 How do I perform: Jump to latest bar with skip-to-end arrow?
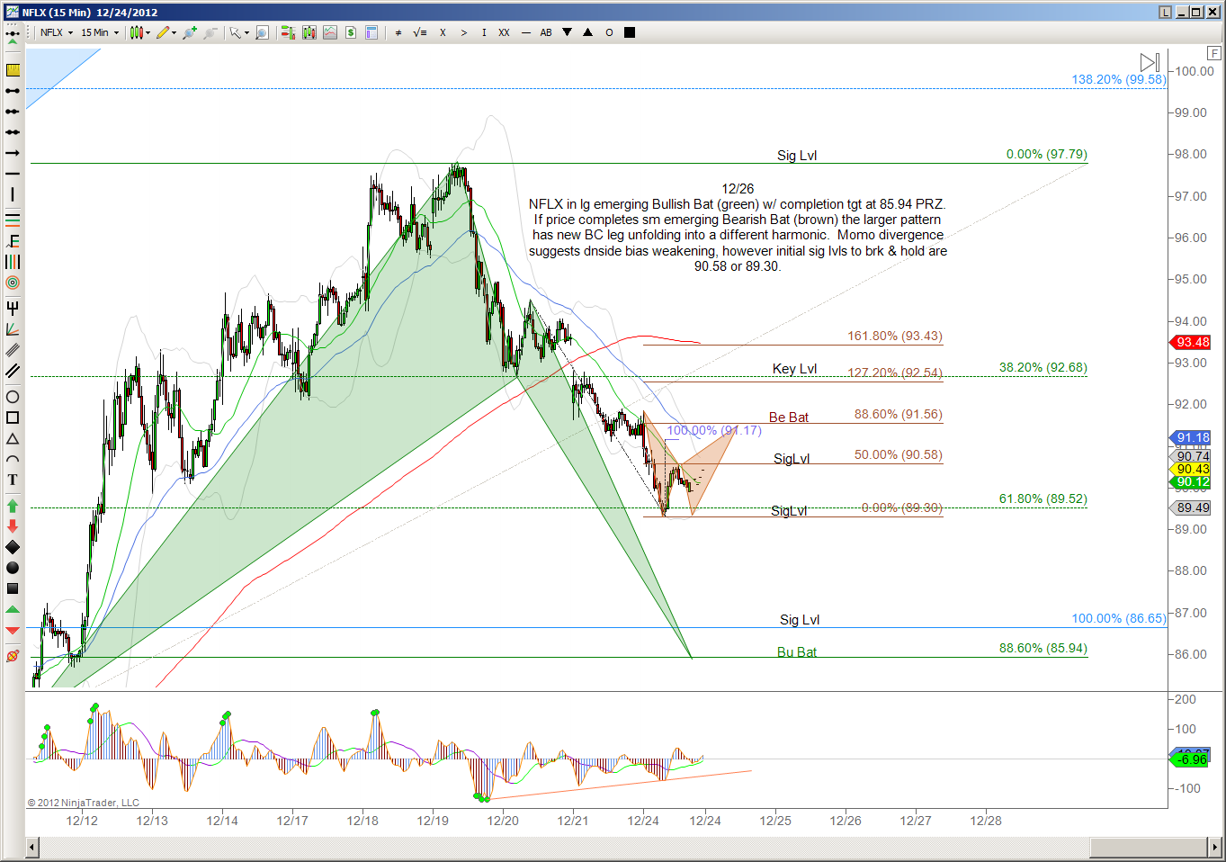[x=1150, y=62]
